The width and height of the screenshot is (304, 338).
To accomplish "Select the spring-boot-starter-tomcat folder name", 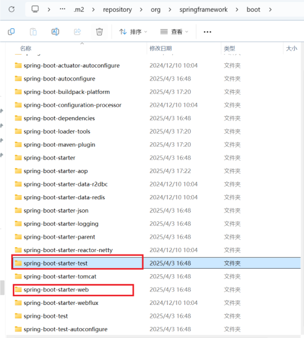I will (60, 276).
